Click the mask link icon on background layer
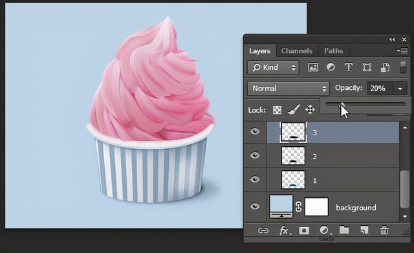 298,206
